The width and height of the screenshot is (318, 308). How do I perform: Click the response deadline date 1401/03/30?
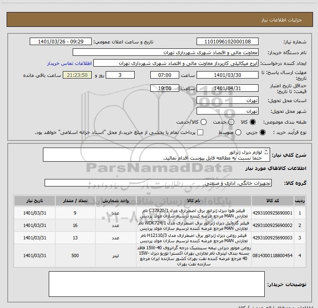(227, 75)
